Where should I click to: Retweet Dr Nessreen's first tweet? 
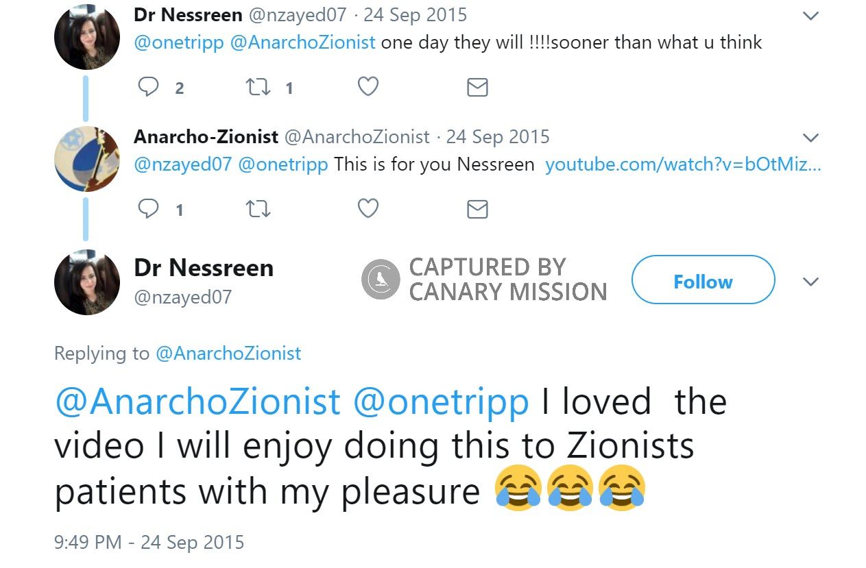tap(258, 87)
